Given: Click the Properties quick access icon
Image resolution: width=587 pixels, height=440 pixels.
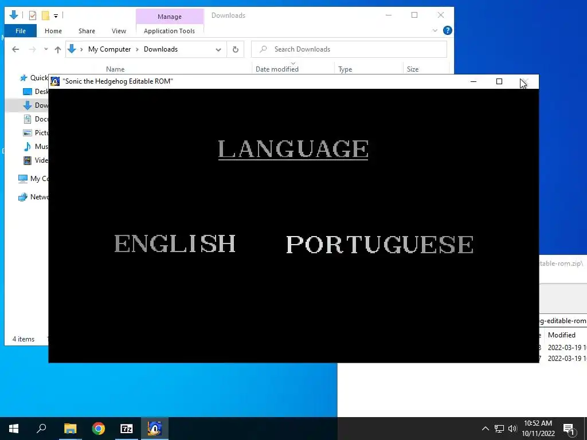Looking at the screenshot, I should pos(33,15).
